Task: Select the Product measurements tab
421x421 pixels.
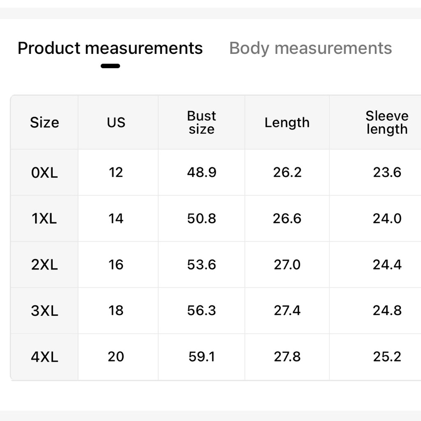Action: coord(110,48)
